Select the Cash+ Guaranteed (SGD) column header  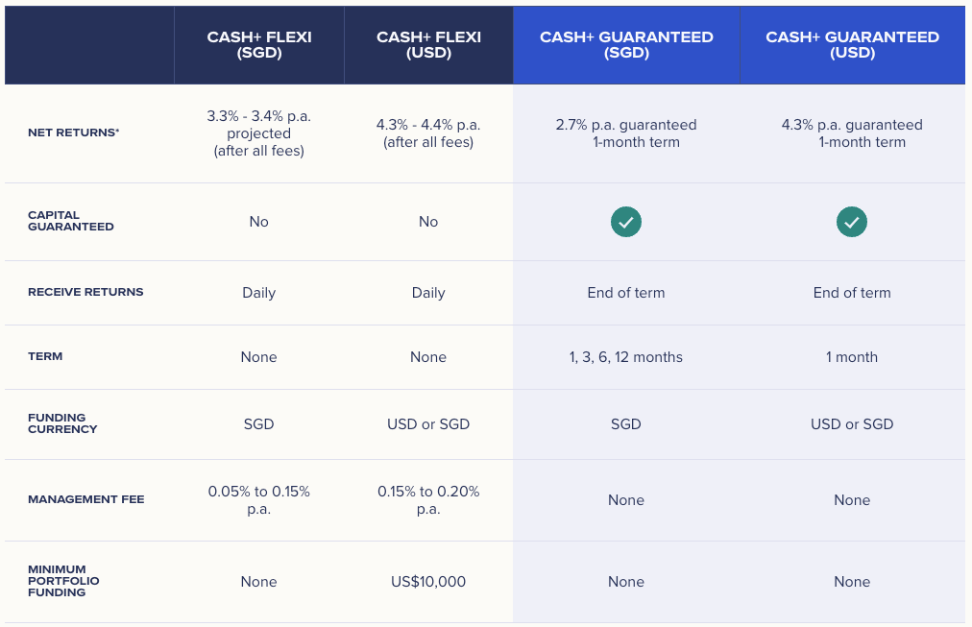click(x=626, y=45)
